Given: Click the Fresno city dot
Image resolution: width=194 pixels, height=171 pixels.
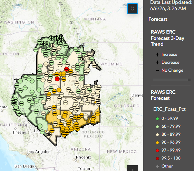Looking at the screenshot, I should 15,128.
